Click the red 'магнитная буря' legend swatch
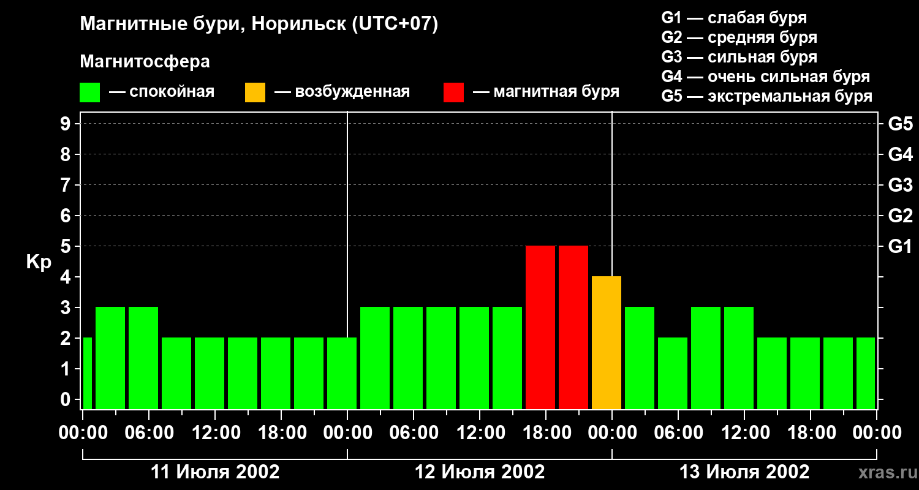This screenshot has height=490, width=919. pyautogui.click(x=453, y=92)
